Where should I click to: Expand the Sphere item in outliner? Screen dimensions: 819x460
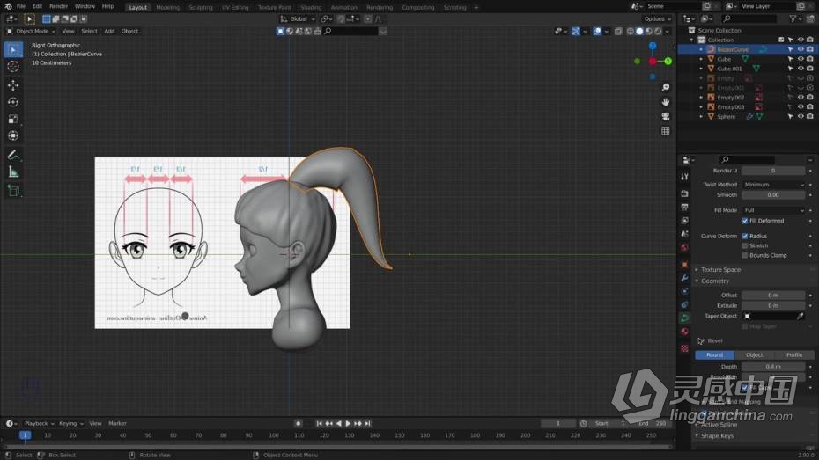tap(701, 116)
